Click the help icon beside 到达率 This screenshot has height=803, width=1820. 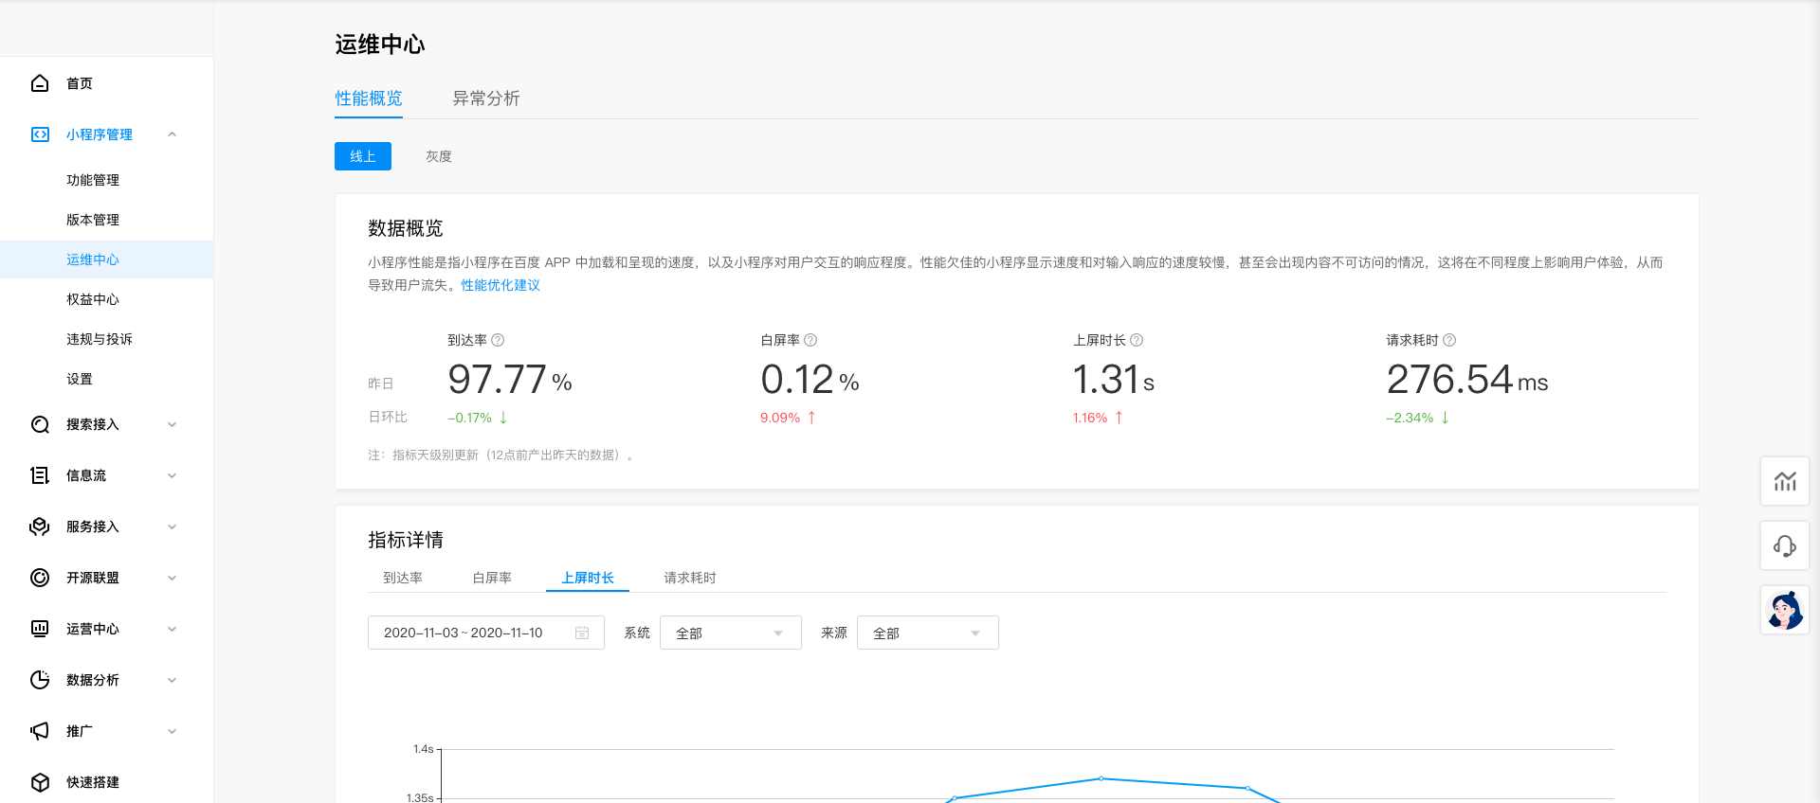tap(498, 340)
